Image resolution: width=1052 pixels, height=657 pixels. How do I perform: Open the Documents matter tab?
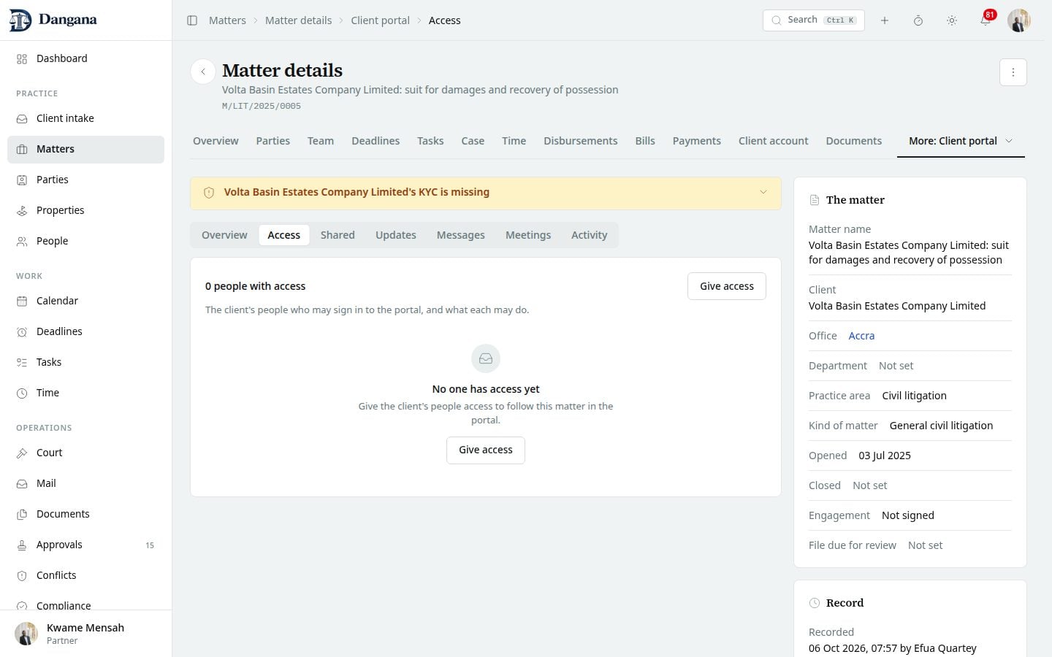(854, 141)
